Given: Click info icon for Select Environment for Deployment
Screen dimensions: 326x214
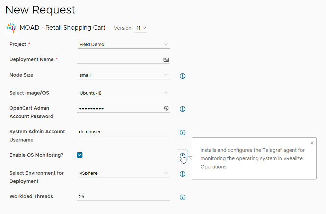Looking at the screenshot, I should coord(183,174).
